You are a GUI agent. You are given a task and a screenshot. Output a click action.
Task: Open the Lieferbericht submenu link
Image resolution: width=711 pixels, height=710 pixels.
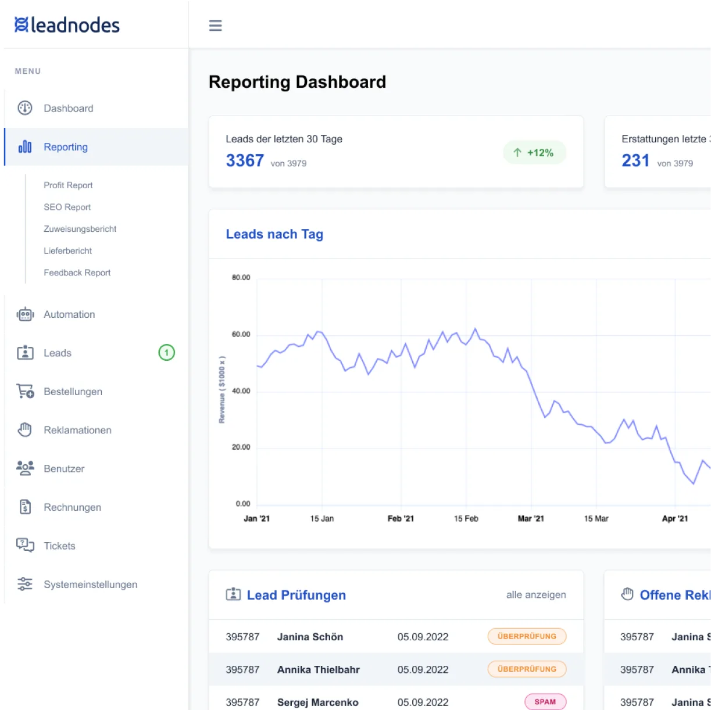(x=68, y=251)
